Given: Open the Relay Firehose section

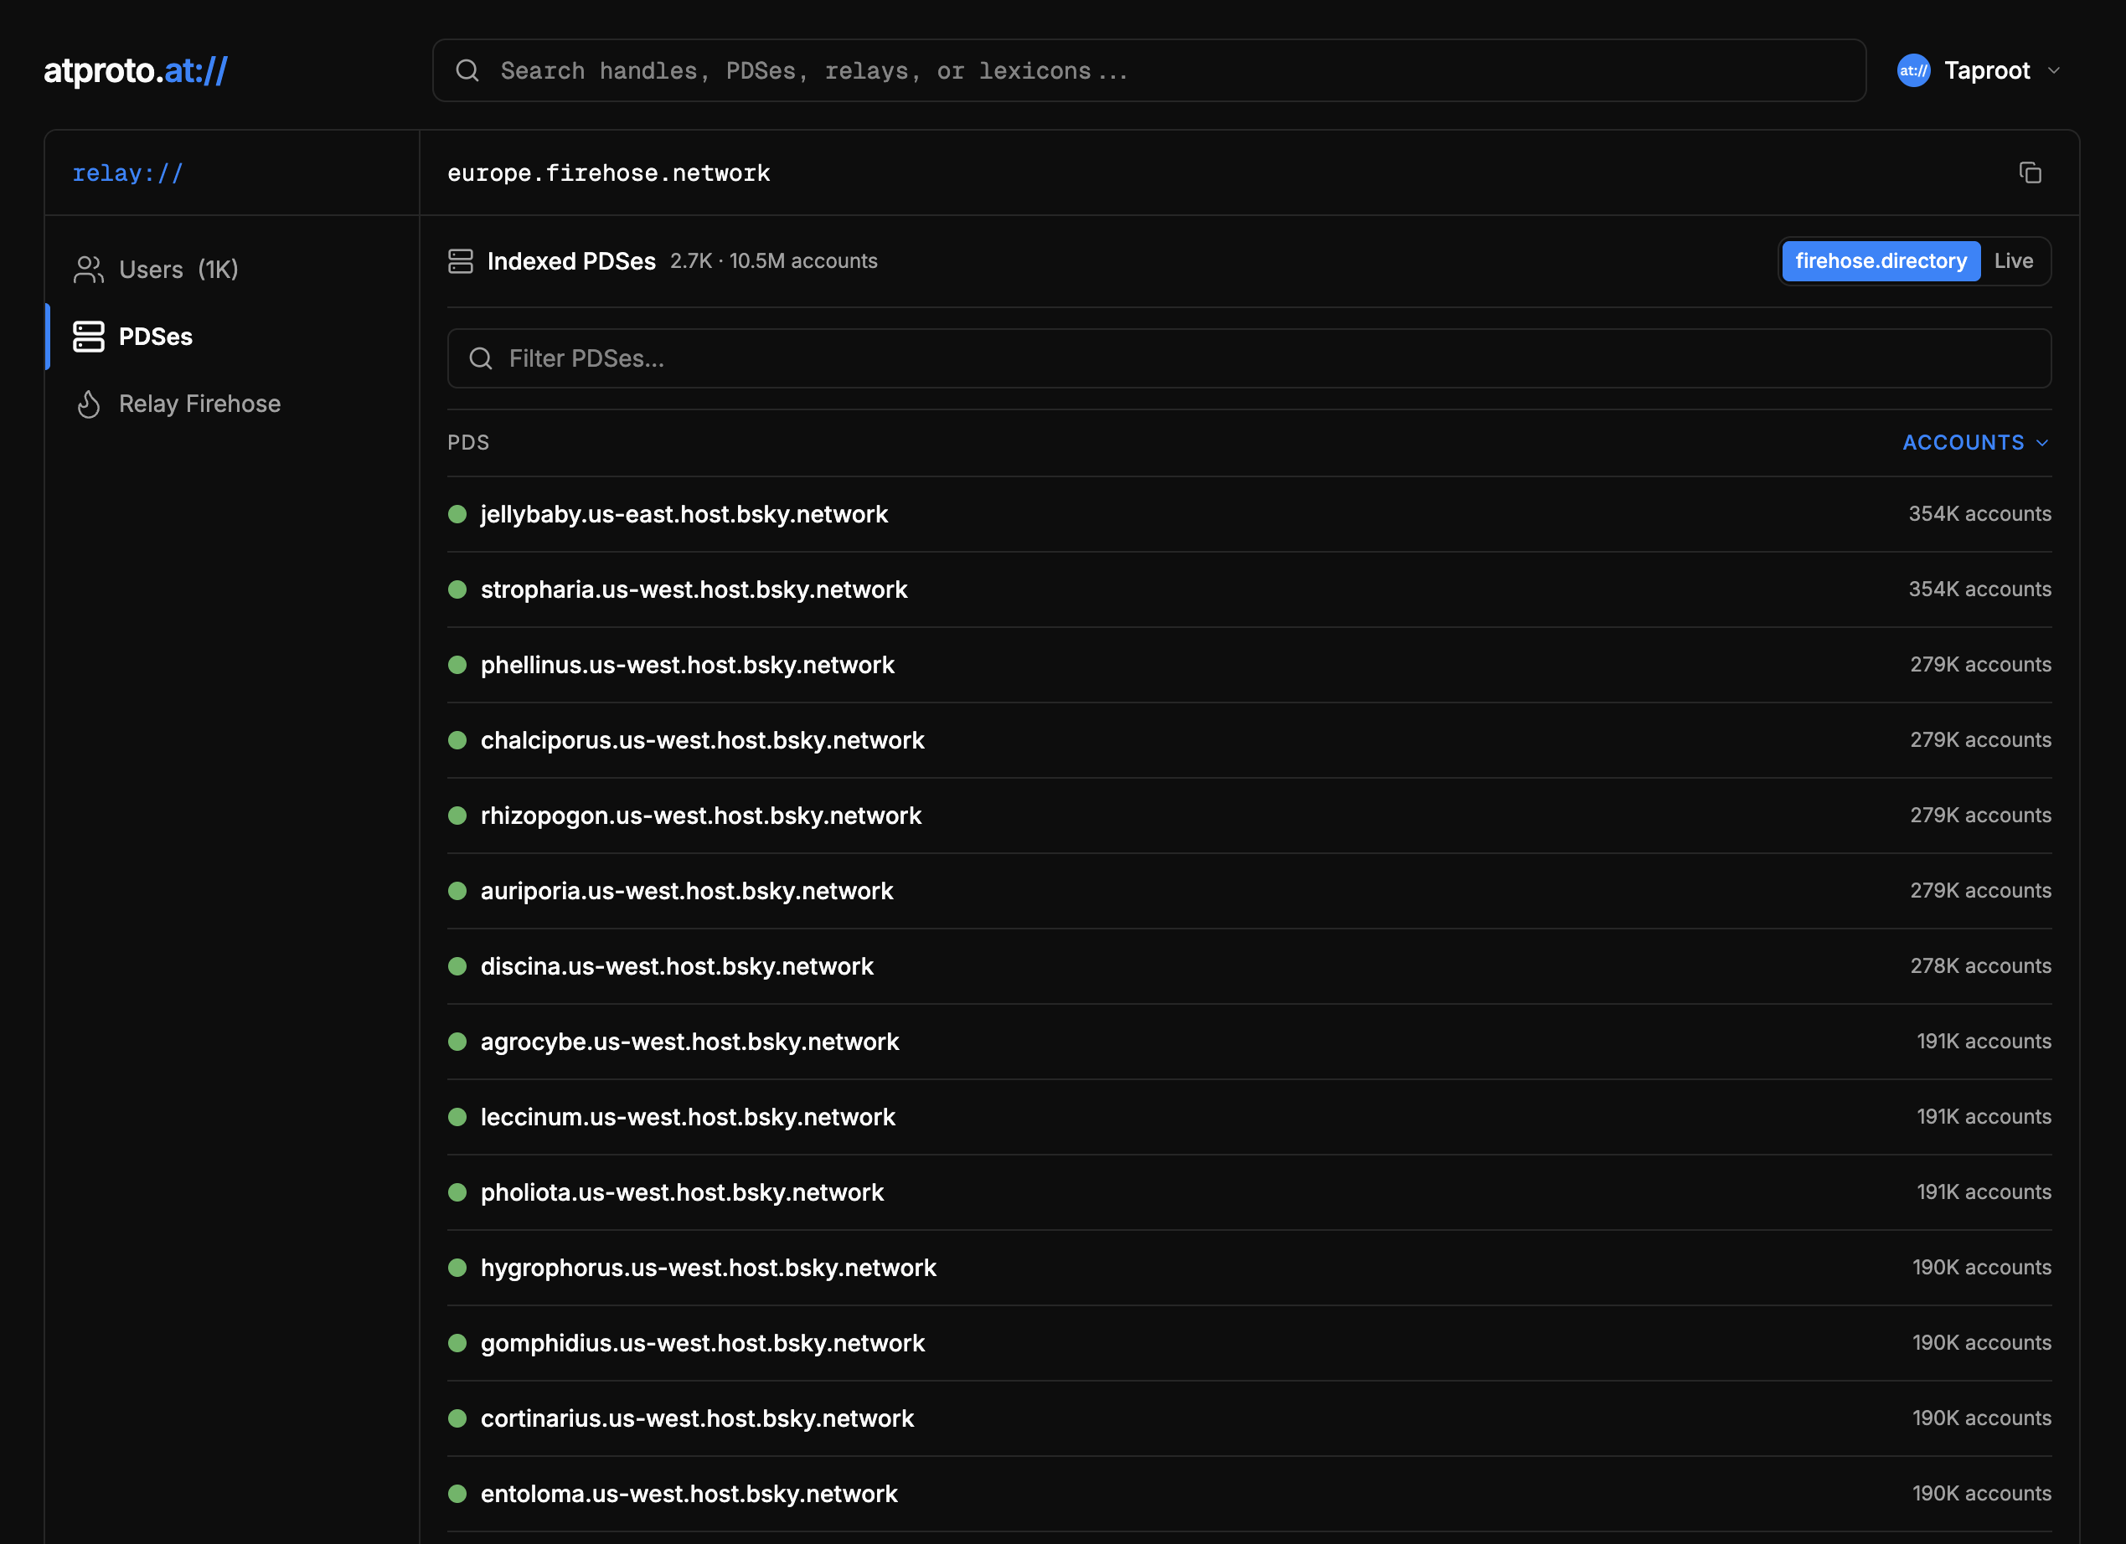Looking at the screenshot, I should click(x=199, y=404).
